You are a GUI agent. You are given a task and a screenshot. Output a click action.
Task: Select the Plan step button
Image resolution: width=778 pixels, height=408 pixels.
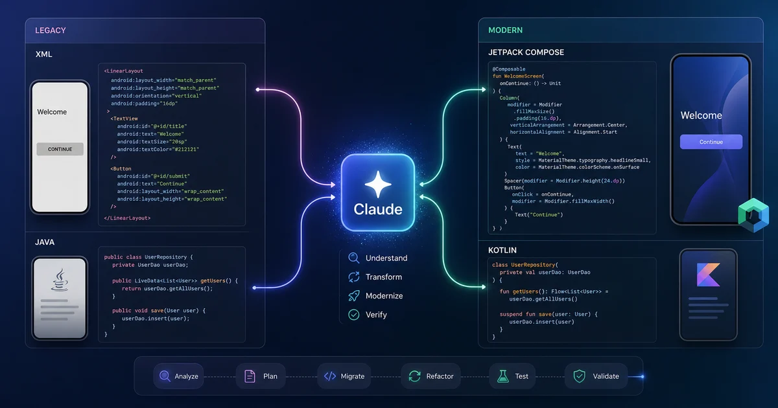(260, 376)
